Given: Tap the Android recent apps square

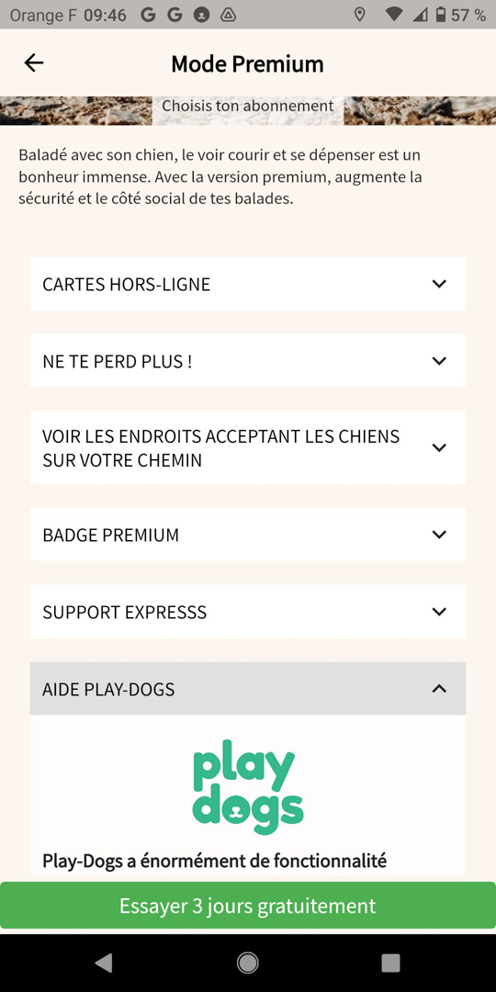Looking at the screenshot, I should [x=391, y=963].
